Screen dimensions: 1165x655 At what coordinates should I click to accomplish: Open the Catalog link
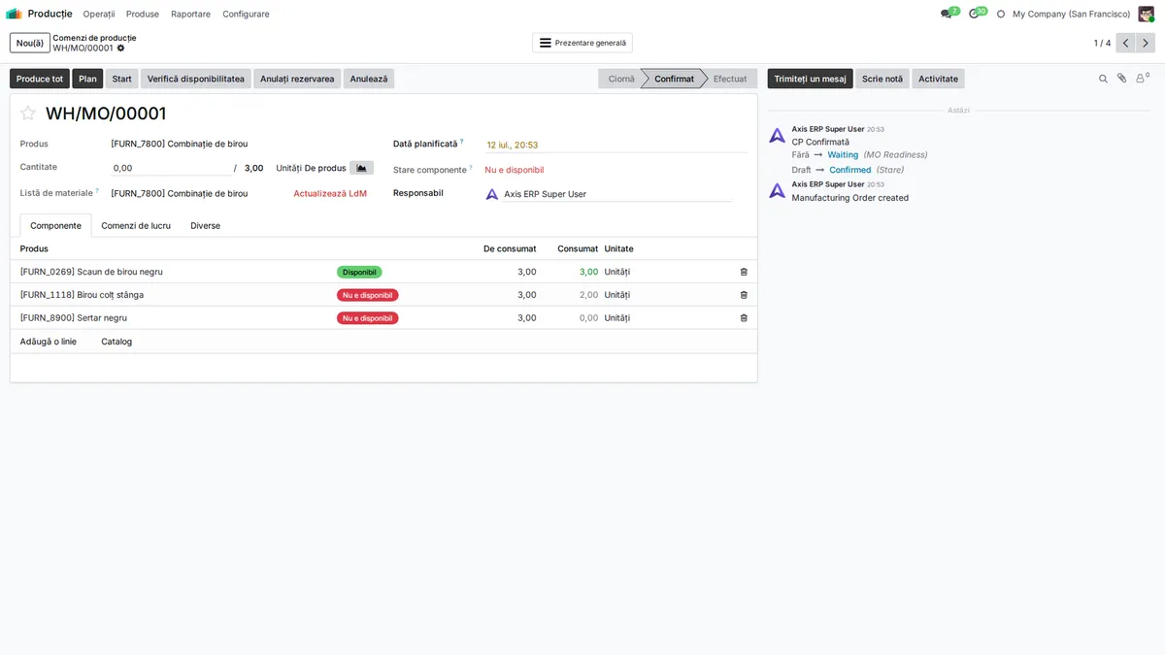pyautogui.click(x=116, y=342)
